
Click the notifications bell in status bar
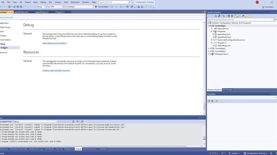coord(271,153)
